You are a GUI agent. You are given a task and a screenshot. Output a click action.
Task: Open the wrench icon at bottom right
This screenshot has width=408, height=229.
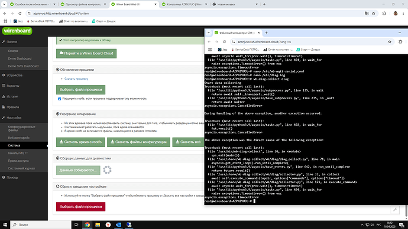(395, 210)
